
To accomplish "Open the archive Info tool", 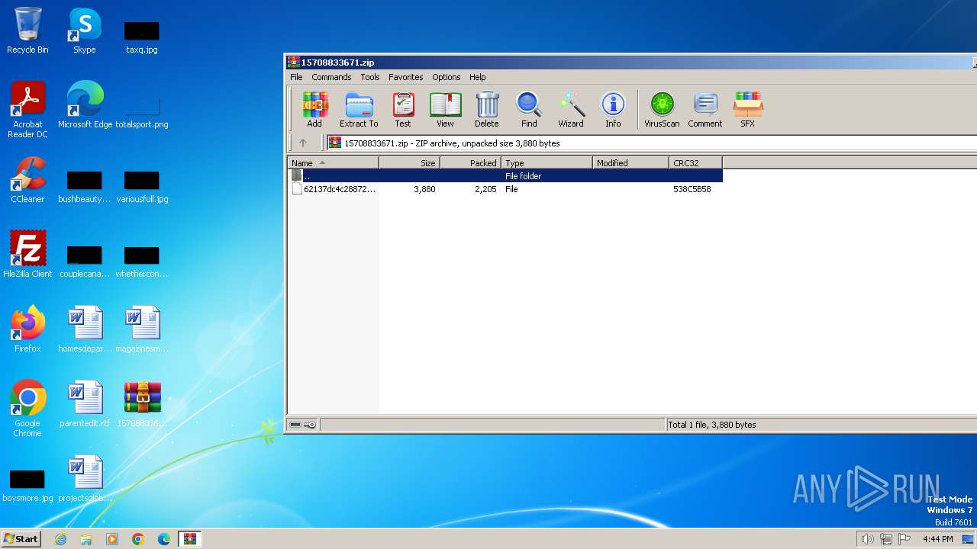I will coord(613,110).
